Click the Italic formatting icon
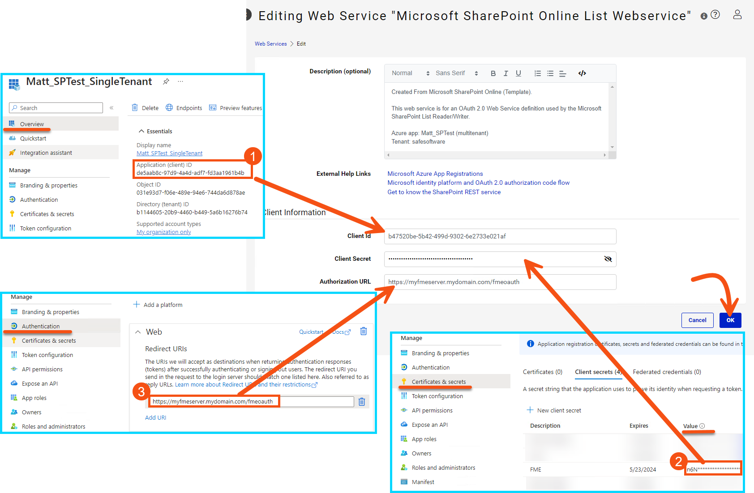The image size is (754, 493). point(506,73)
